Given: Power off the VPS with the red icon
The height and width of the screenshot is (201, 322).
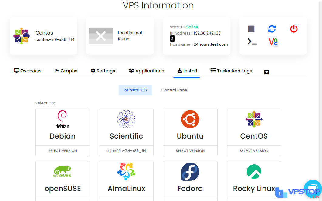Looking at the screenshot, I should (x=294, y=29).
